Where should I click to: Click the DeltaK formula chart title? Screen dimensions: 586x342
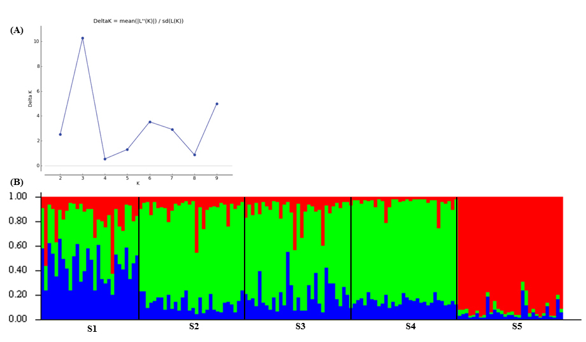pos(138,21)
